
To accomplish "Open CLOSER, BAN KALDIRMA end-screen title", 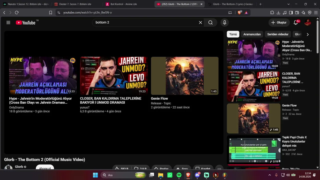I will tap(111, 100).
